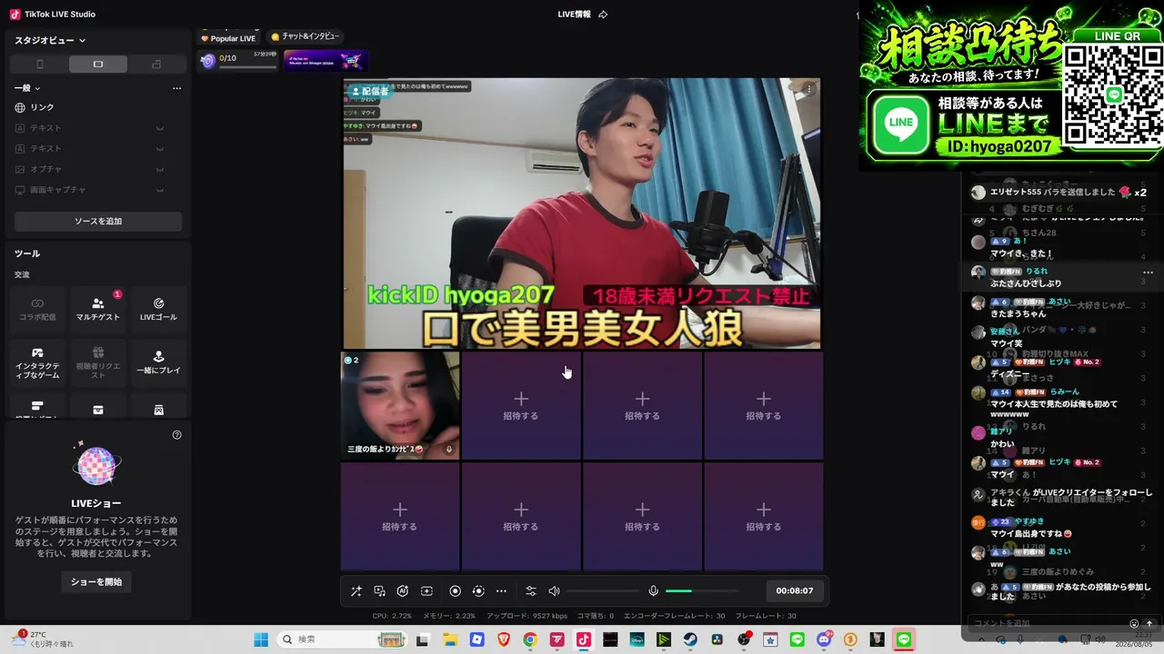Viewport: 1164px width, 654px height.
Task: Open the audio mixer settings sliders
Action: [531, 591]
